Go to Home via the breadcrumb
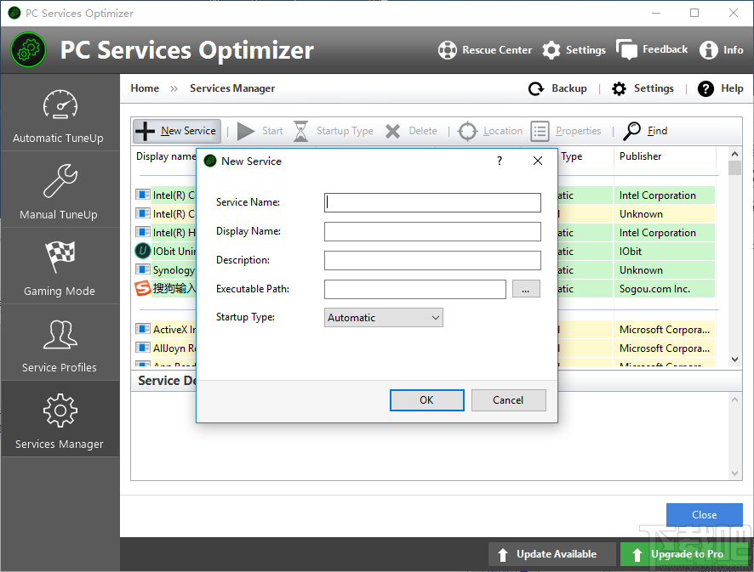This screenshot has height=572, width=754. [145, 88]
